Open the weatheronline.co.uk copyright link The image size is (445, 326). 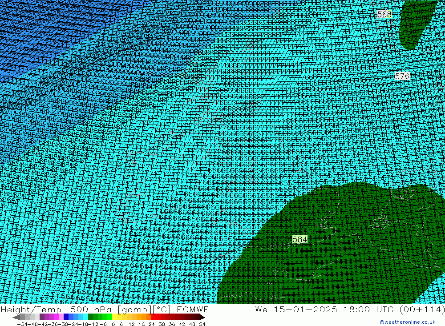[407, 322]
